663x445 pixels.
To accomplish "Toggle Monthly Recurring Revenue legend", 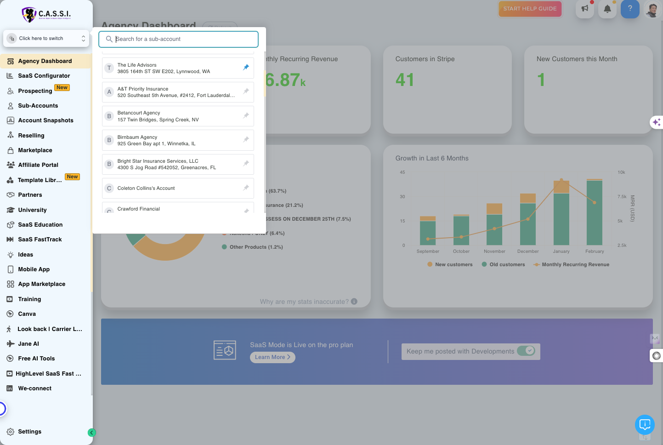I will coord(571,264).
